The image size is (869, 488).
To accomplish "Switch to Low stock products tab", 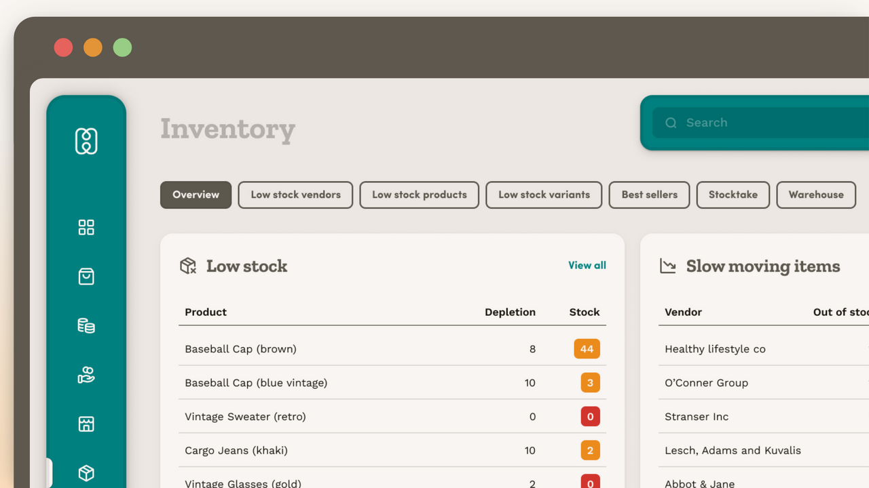I will [420, 195].
